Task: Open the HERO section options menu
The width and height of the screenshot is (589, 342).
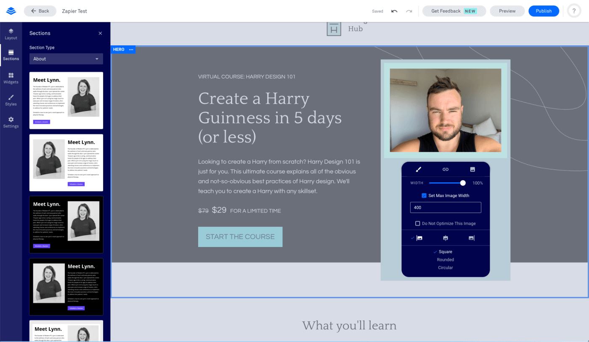Action: pos(131,49)
